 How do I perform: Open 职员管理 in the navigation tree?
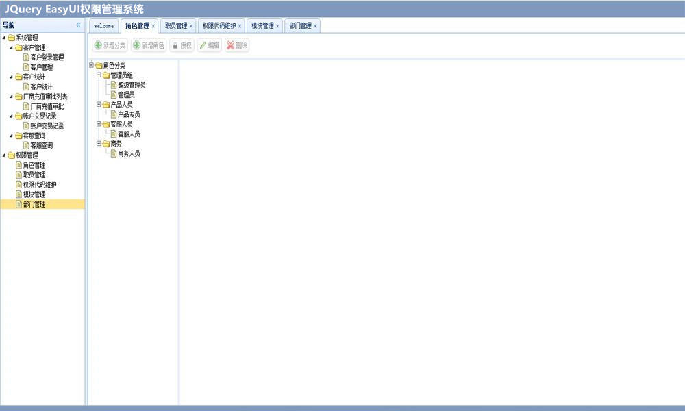pos(34,175)
